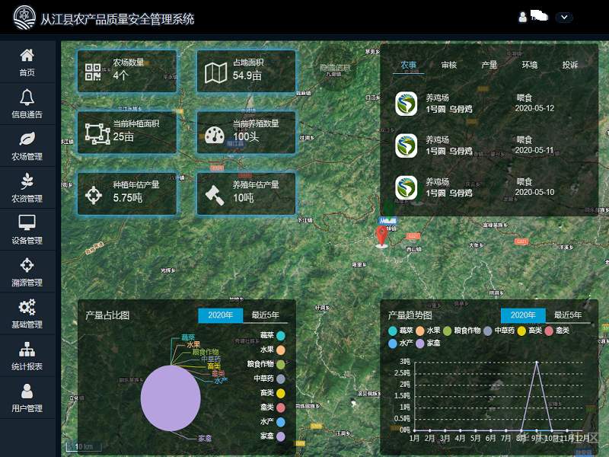Click the red location pin on map

(382, 237)
